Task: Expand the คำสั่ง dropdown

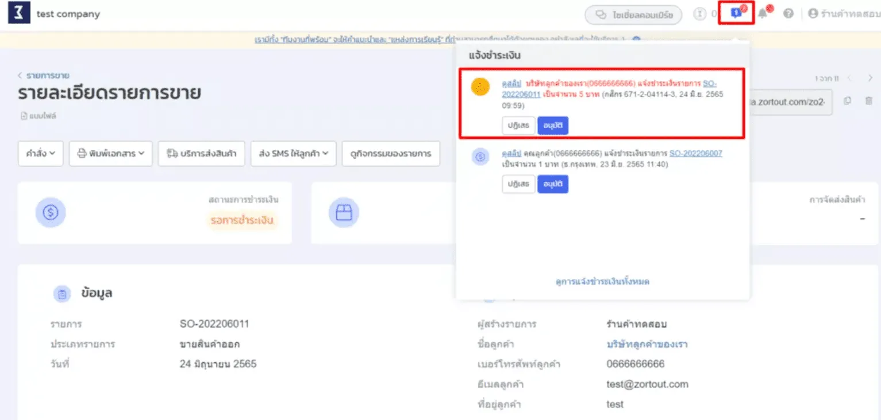Action: (40, 154)
